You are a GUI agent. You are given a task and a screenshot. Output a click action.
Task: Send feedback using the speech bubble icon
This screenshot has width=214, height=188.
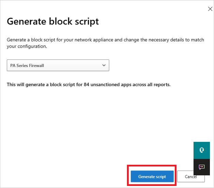point(201,167)
